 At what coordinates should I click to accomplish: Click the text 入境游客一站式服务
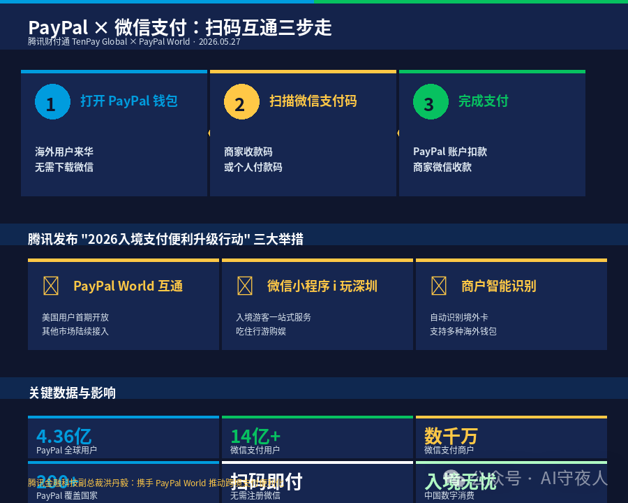coord(273,317)
